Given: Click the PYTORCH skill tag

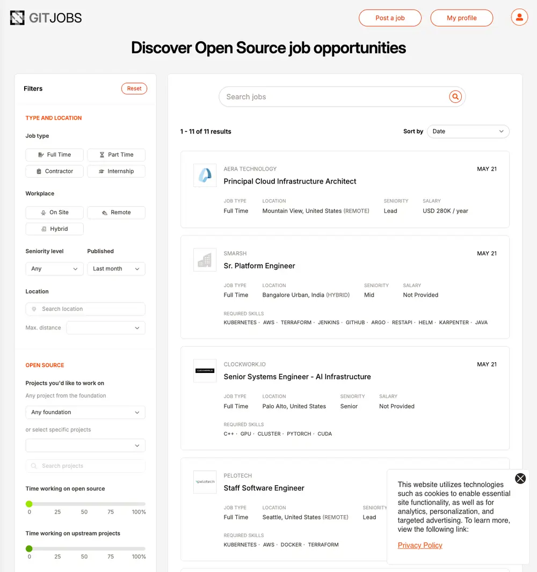Looking at the screenshot, I should click(x=299, y=434).
